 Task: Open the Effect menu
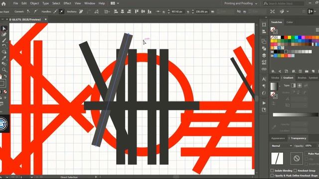[x=67, y=3]
